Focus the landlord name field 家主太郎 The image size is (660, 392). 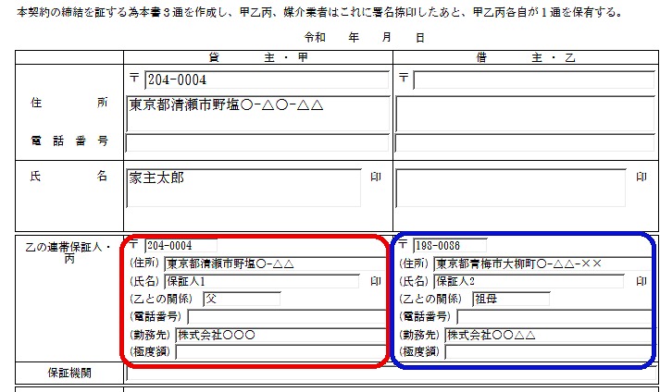243,188
